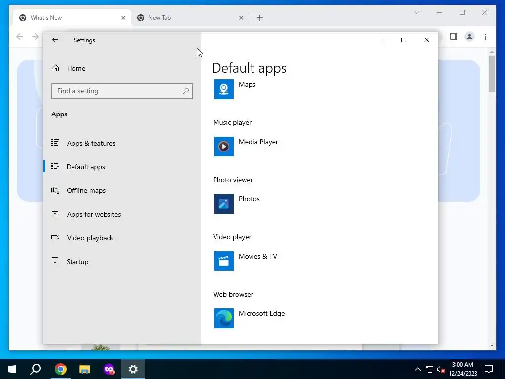Click the Video player heading
Image resolution: width=505 pixels, height=379 pixels.
pyautogui.click(x=232, y=237)
